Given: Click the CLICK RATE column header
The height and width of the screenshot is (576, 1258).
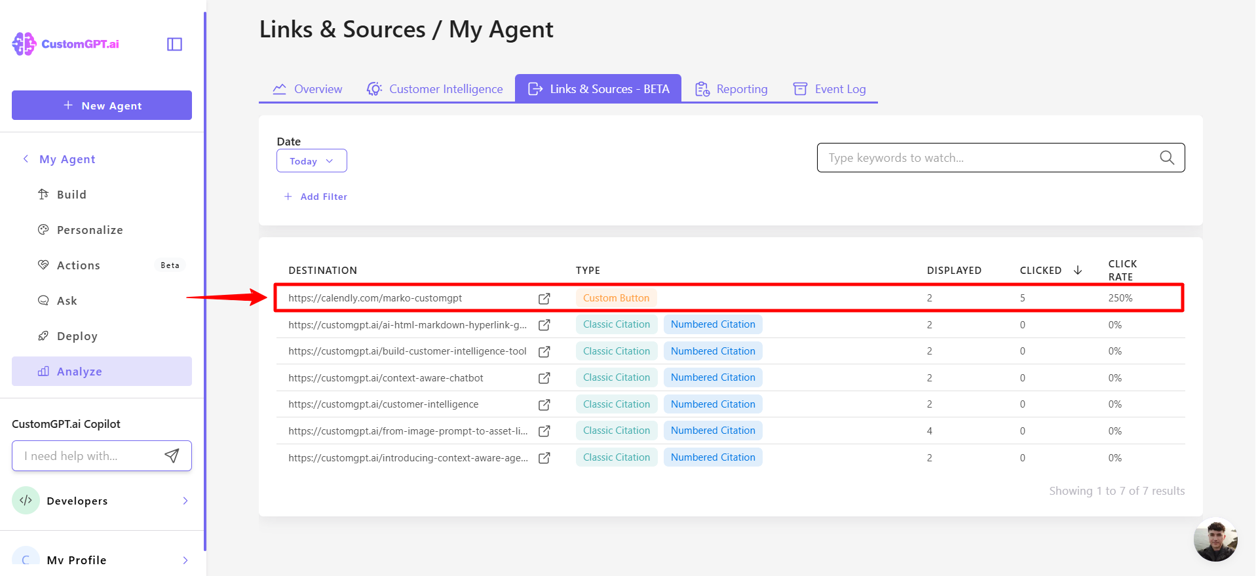Looking at the screenshot, I should coord(1122,270).
